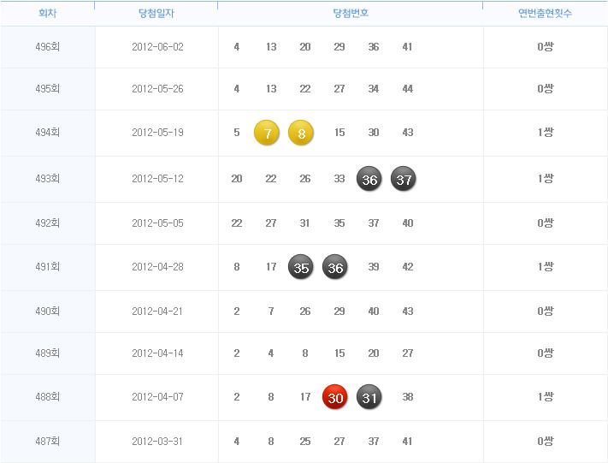Click the 1쌍 value in 491회 row
Image resolution: width=608 pixels, height=463 pixels.
[x=546, y=267]
